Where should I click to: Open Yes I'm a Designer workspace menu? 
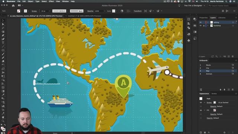(194, 6)
